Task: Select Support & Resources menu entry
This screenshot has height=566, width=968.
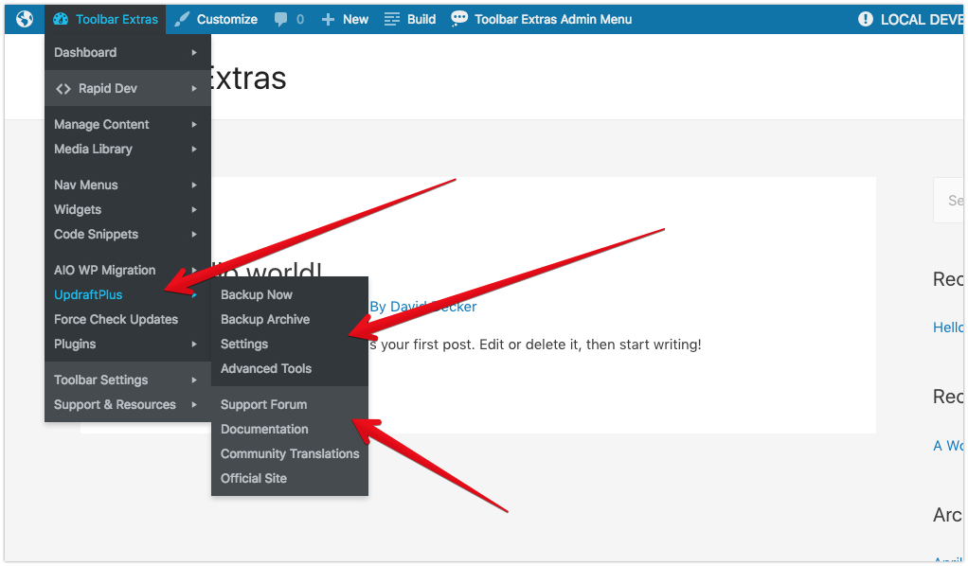Action: tap(127, 404)
